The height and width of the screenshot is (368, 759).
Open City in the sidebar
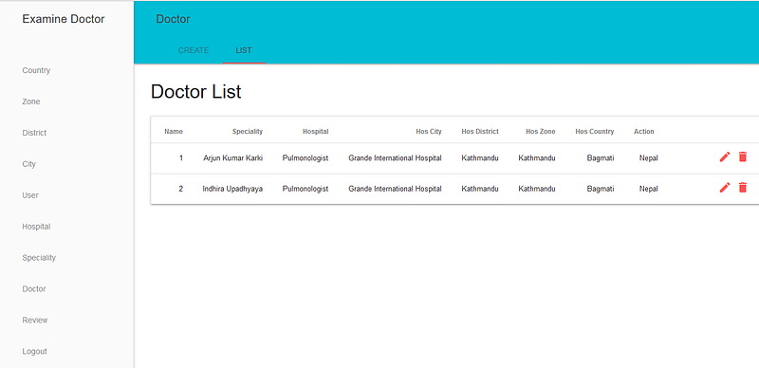(x=29, y=164)
